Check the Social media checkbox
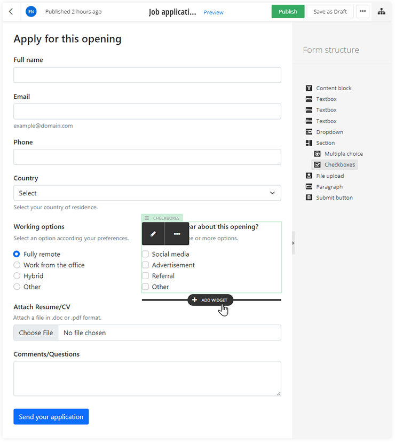395x443 pixels. pos(145,254)
